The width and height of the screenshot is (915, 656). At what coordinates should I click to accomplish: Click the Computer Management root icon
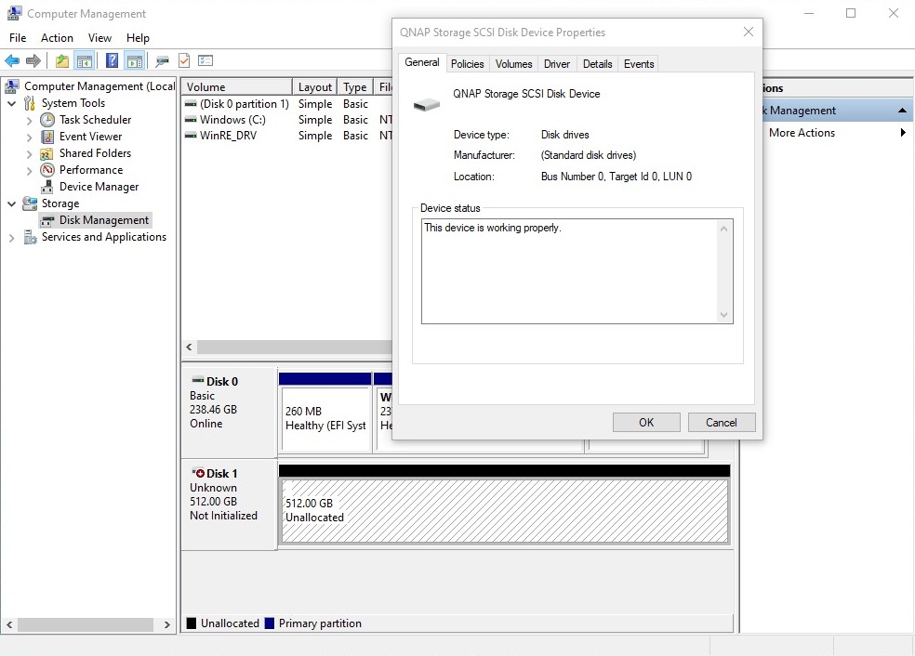pyautogui.click(x=12, y=86)
